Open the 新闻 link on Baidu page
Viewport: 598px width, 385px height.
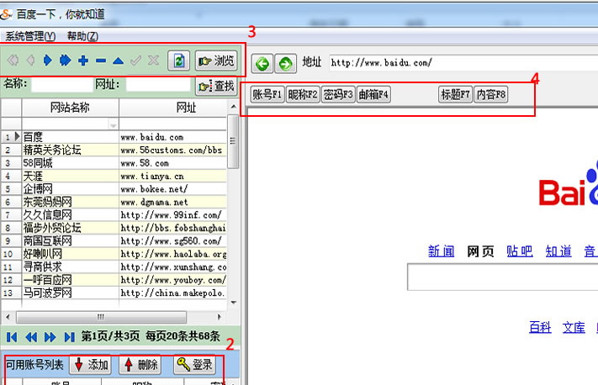point(442,251)
